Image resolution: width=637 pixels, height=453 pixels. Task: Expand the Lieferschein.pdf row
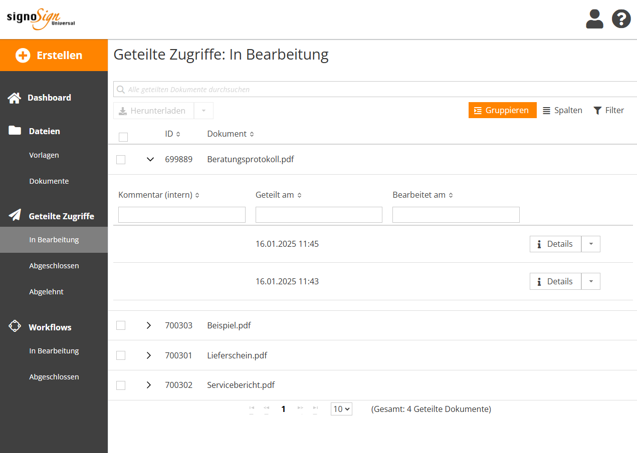(148, 355)
